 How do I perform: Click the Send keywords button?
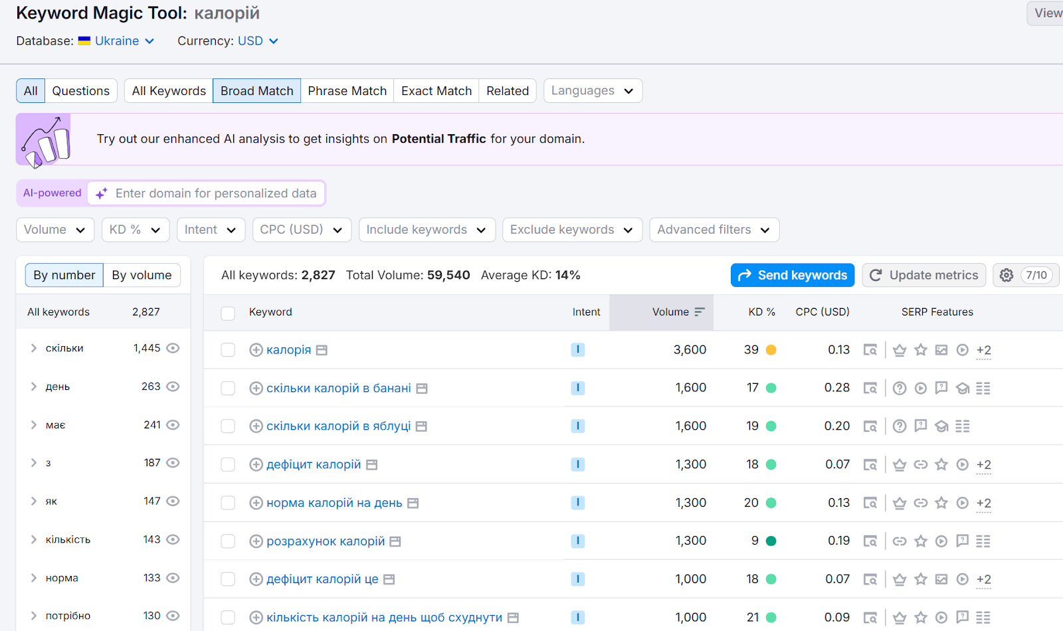(793, 275)
